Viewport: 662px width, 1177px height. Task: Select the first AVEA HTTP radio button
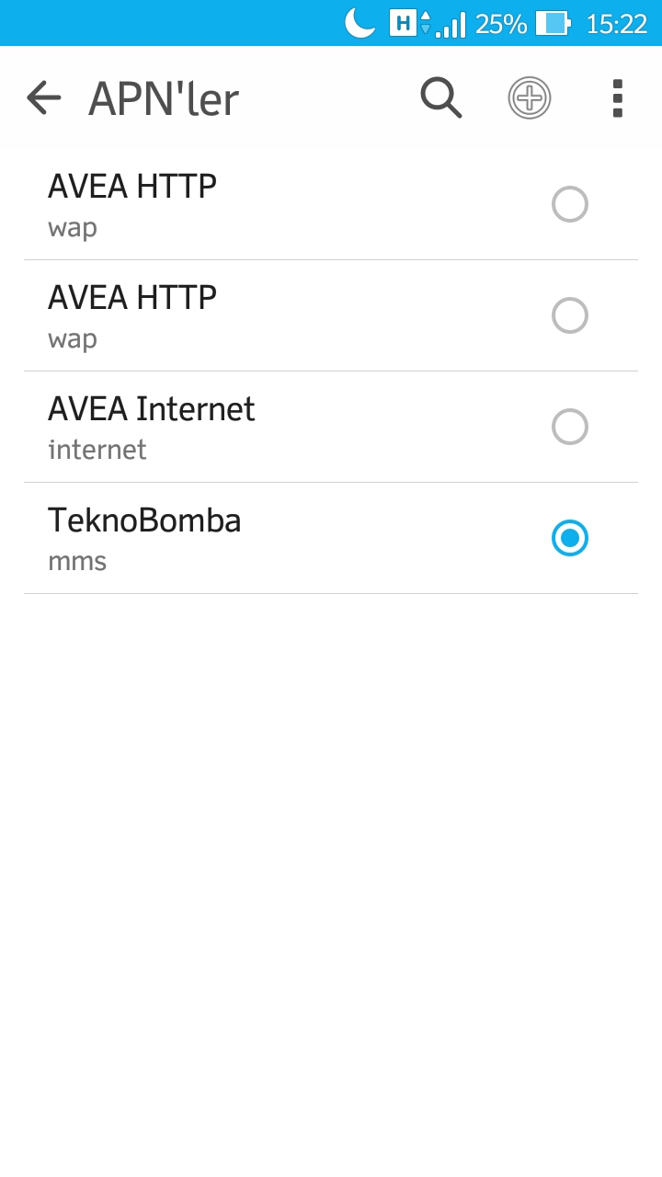569,204
